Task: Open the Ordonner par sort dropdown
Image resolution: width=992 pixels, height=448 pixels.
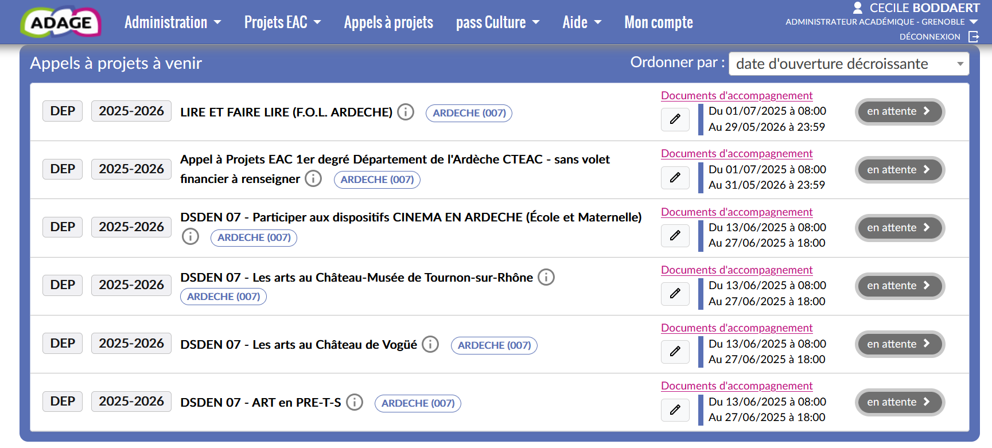Action: (x=849, y=64)
